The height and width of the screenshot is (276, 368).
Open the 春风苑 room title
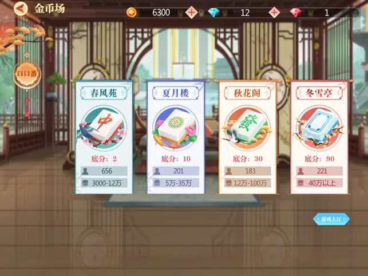point(104,93)
